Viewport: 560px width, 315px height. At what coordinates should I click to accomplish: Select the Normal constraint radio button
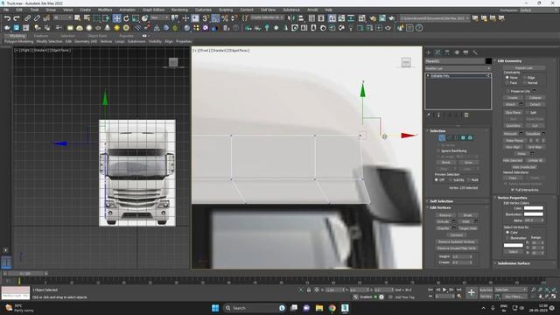coord(525,82)
